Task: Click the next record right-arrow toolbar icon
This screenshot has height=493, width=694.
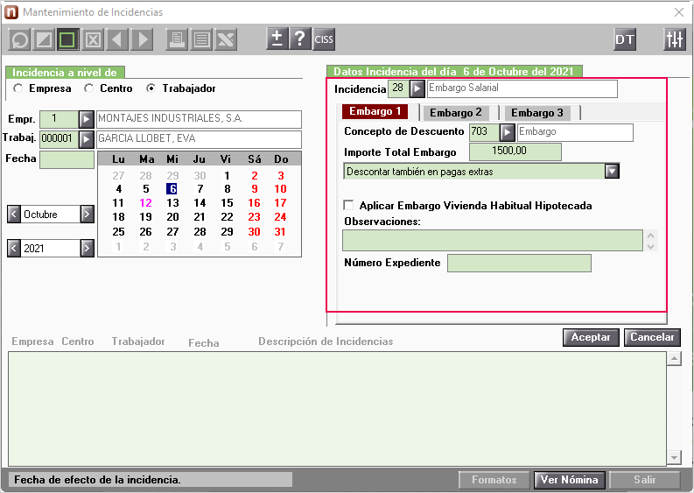Action: pos(142,40)
